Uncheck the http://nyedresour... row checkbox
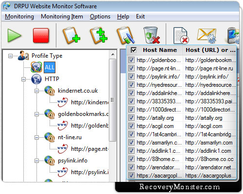The width and height of the screenshot is (243, 194). (131, 85)
